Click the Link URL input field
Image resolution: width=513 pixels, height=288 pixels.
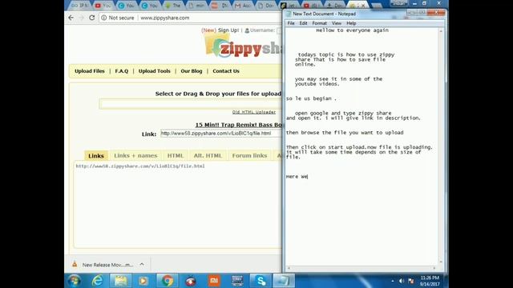point(221,134)
